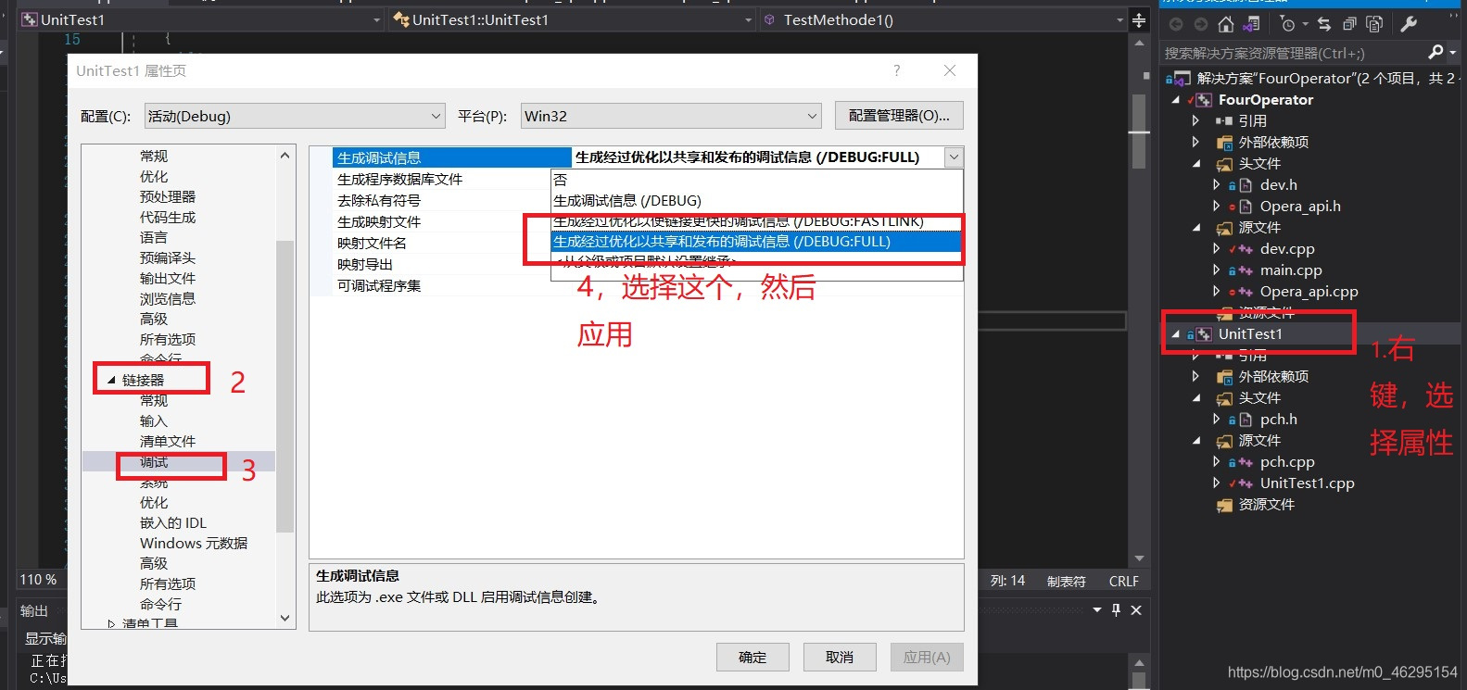Pin the Output panel with pushpin icon

(x=1116, y=610)
